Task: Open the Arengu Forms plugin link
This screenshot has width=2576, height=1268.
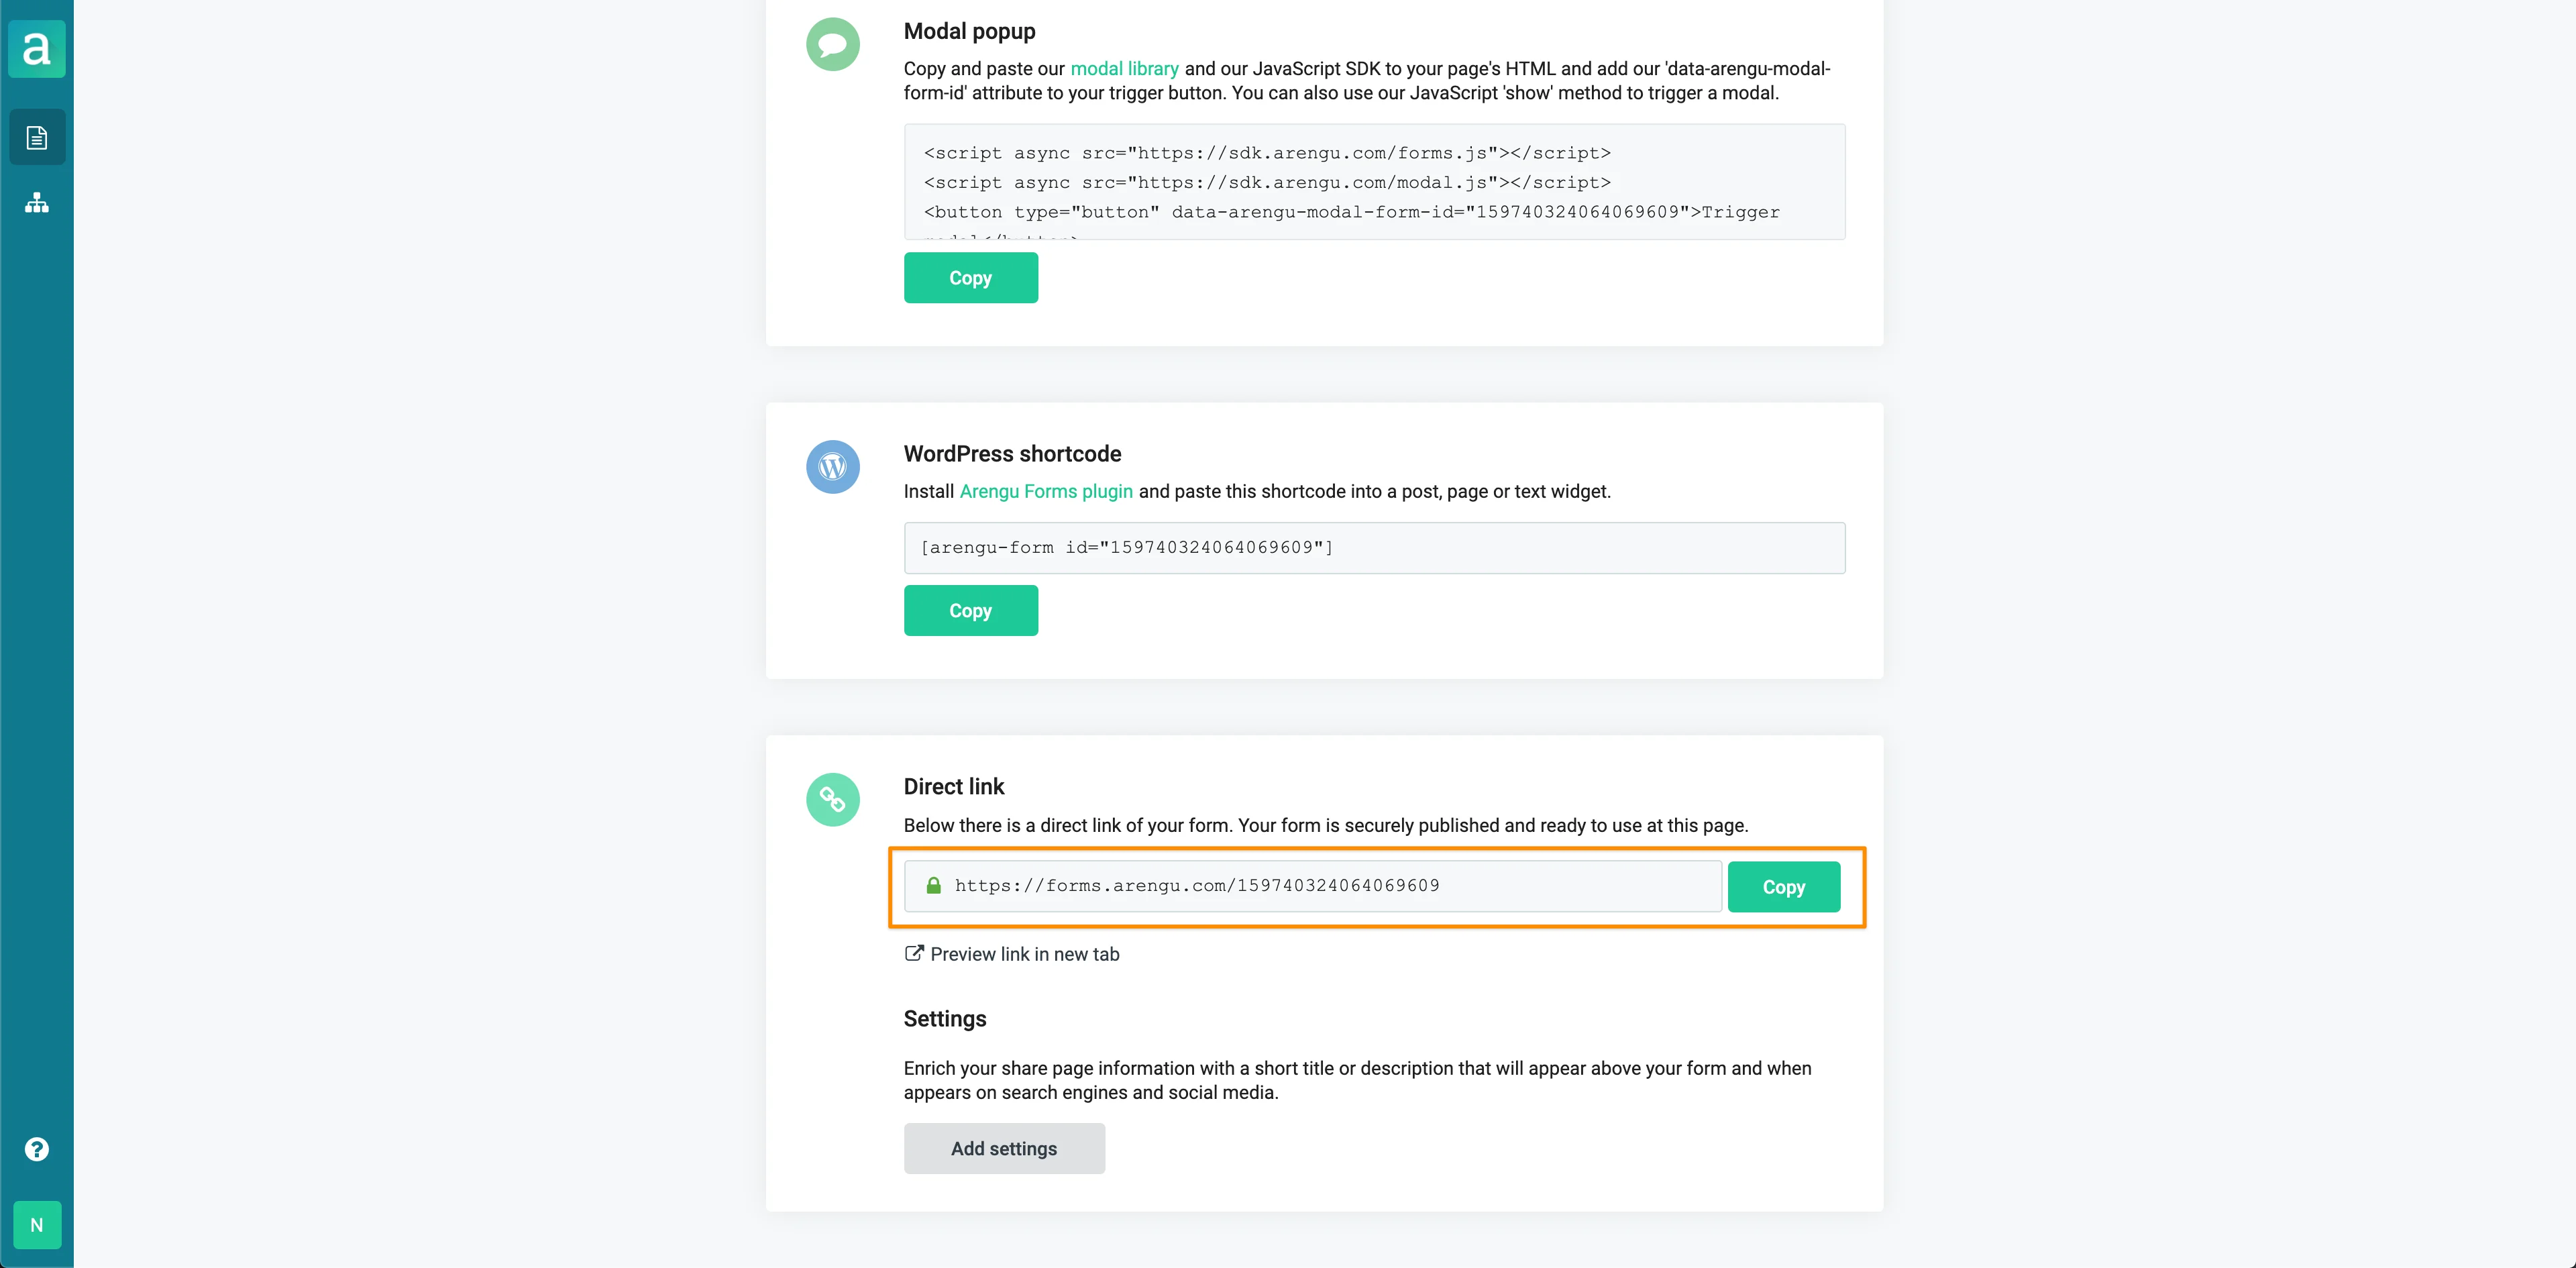Action: pyautogui.click(x=1045, y=492)
